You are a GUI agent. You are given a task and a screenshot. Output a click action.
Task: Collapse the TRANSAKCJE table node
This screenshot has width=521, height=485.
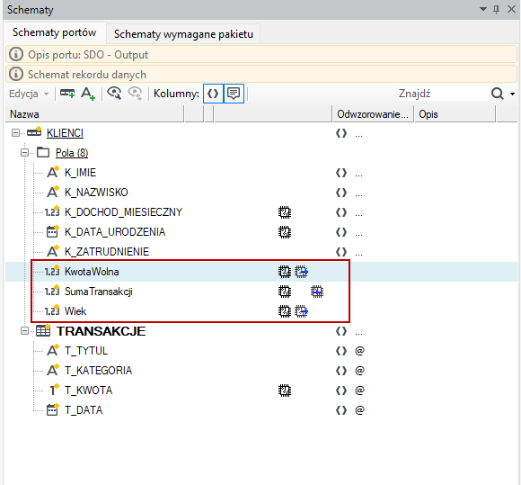click(x=24, y=331)
